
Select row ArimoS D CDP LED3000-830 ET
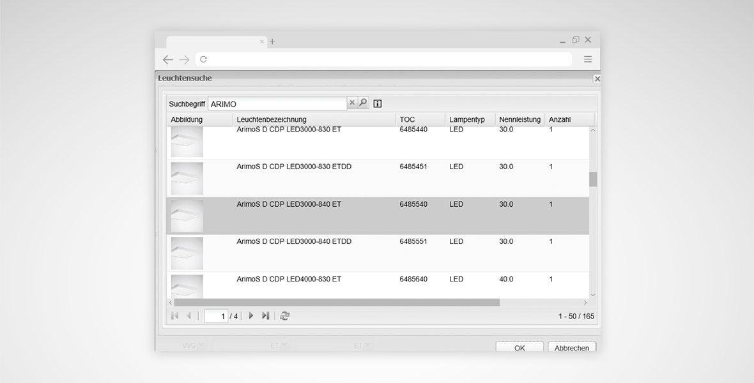coord(378,143)
